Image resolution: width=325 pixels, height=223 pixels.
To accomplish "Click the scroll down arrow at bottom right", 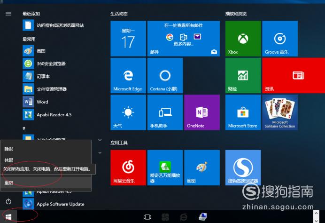I will 316,221.
